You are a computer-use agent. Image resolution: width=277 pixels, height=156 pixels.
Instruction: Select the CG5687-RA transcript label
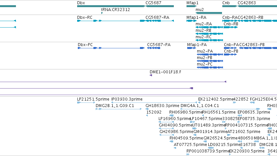[158, 18]
